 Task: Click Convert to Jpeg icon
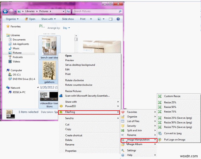pyautogui.click(x=160, y=133)
